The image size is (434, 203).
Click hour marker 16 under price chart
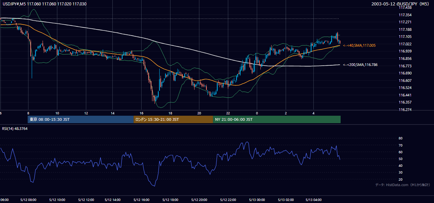pos(142,113)
